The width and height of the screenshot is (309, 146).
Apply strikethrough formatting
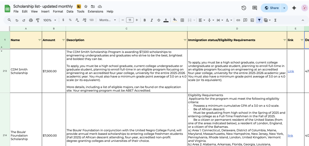[x=159, y=20]
